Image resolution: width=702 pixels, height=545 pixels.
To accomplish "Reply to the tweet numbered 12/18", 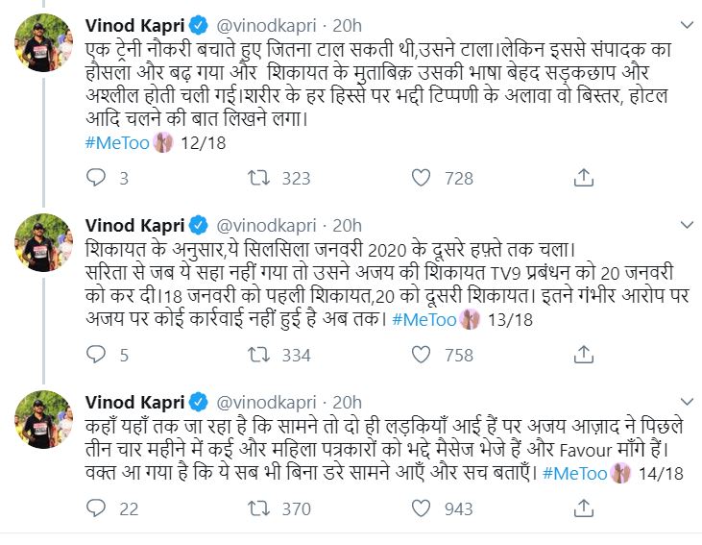I will [x=95, y=178].
